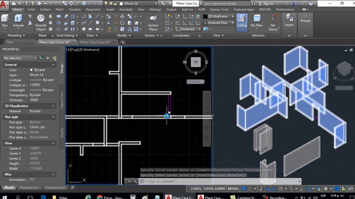This screenshot has width=355, height=199.
Task: Toggle dynamic input in status bar
Action: [x=268, y=189]
